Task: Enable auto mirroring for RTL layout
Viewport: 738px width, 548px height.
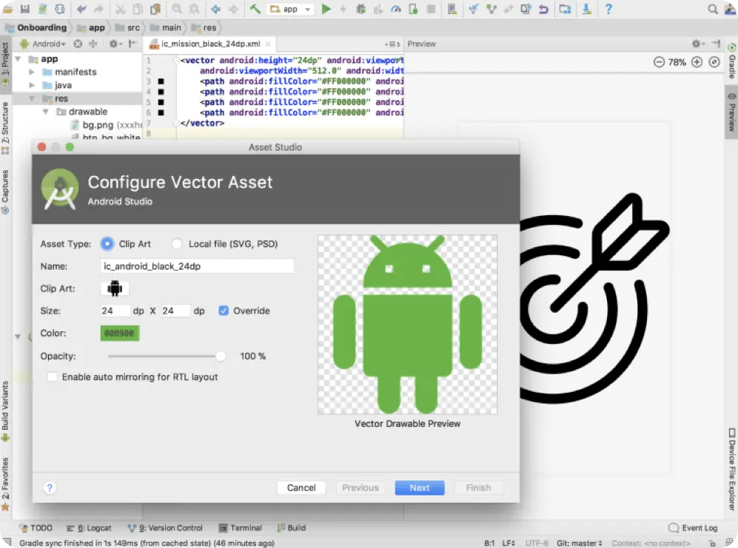Action: 53,376
